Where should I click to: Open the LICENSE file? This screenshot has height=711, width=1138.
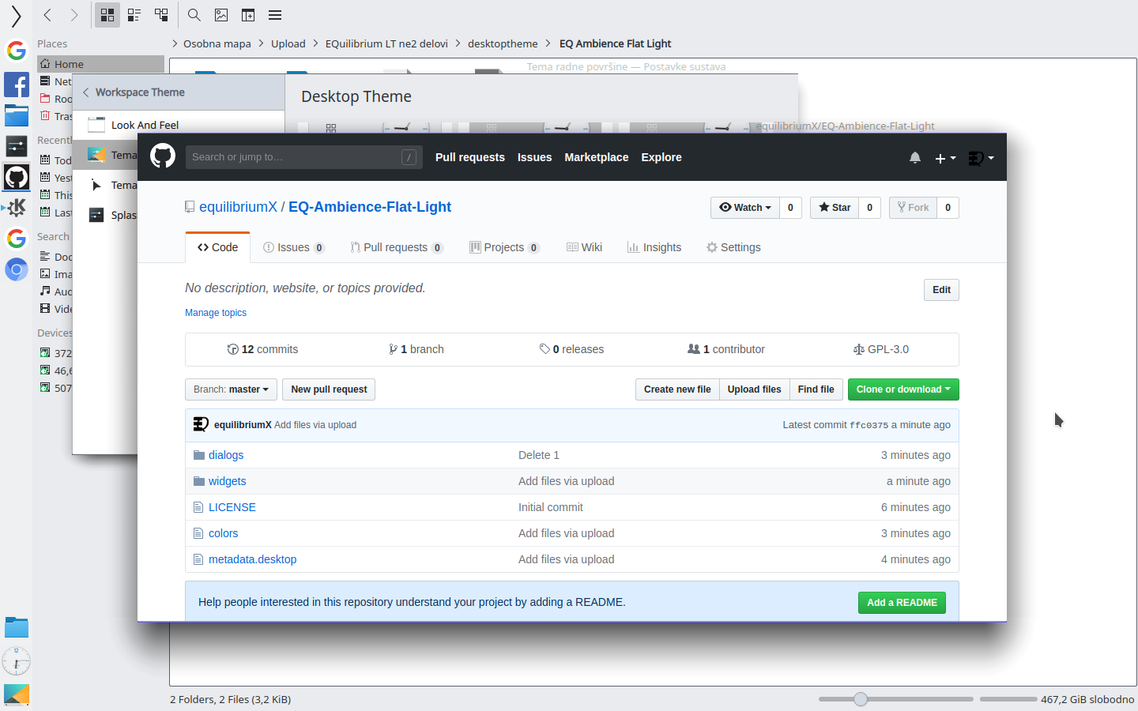click(x=232, y=507)
